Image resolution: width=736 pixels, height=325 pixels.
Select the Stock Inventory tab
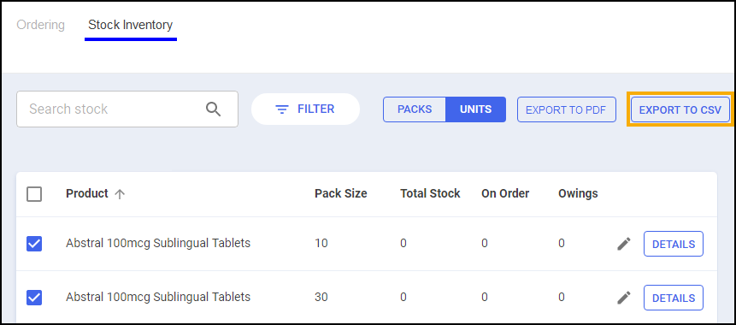coord(131,25)
